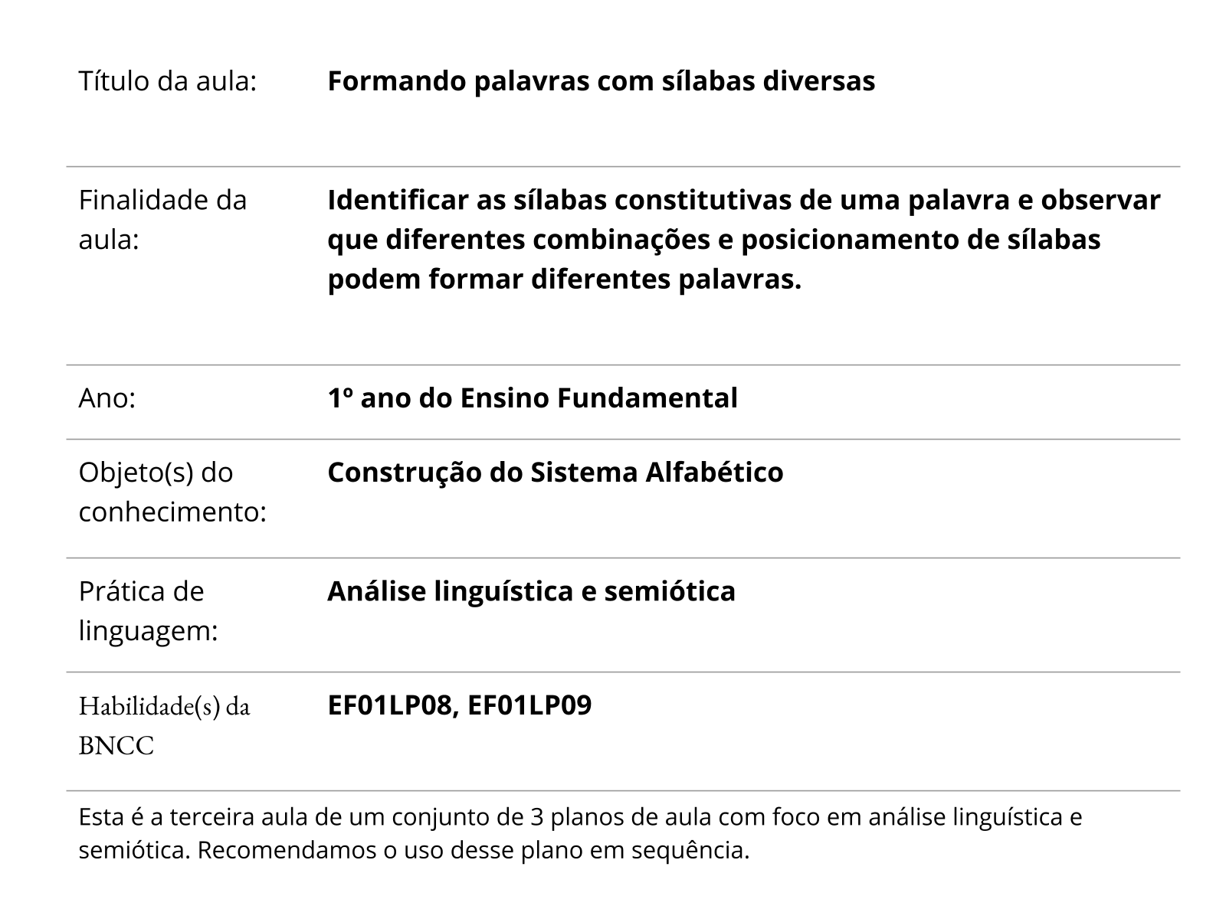
Task: Select 'Análise linguística e semiótica' bold text
Action: click(532, 591)
